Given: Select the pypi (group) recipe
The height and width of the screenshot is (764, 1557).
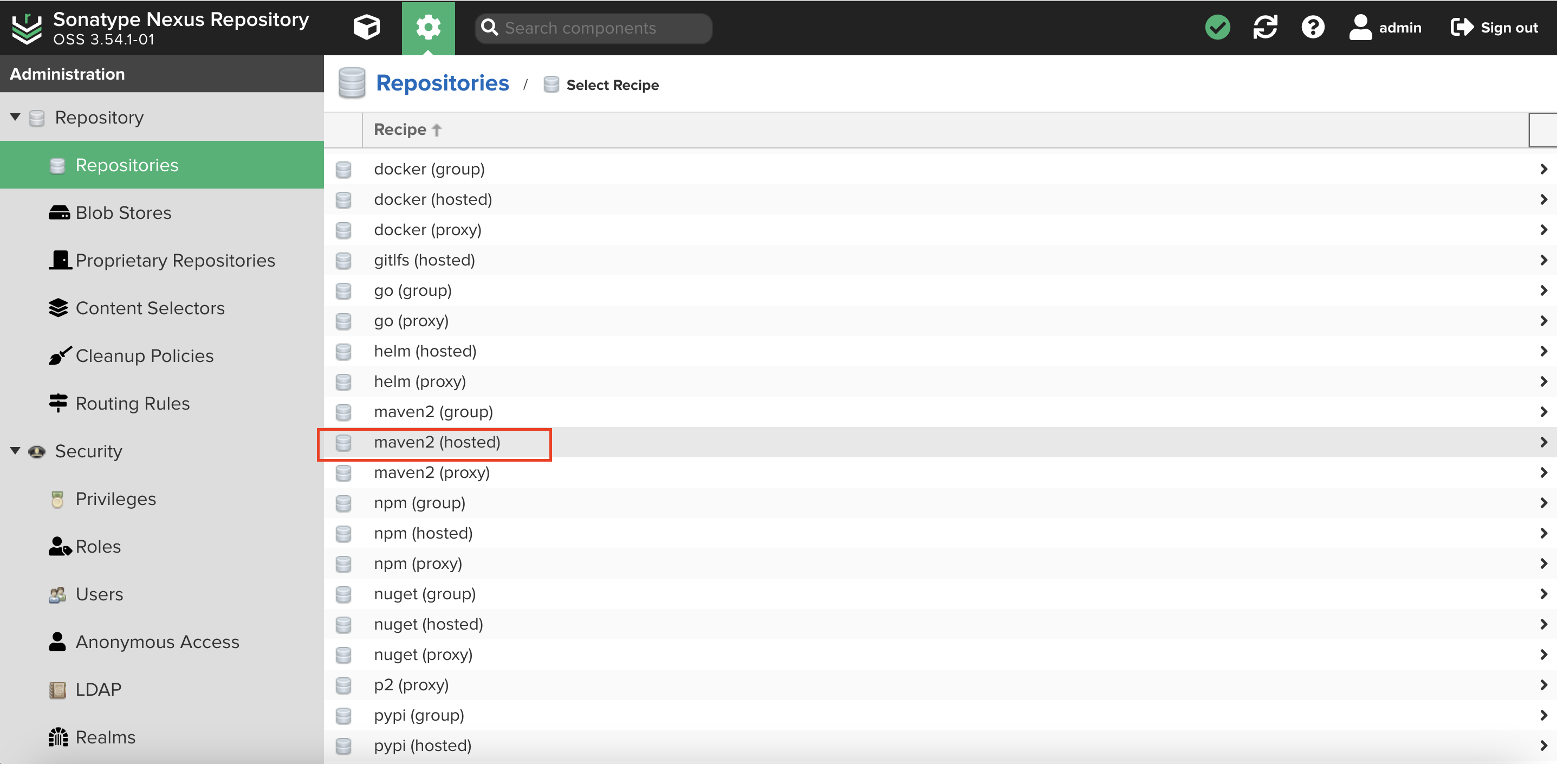Looking at the screenshot, I should [940, 715].
